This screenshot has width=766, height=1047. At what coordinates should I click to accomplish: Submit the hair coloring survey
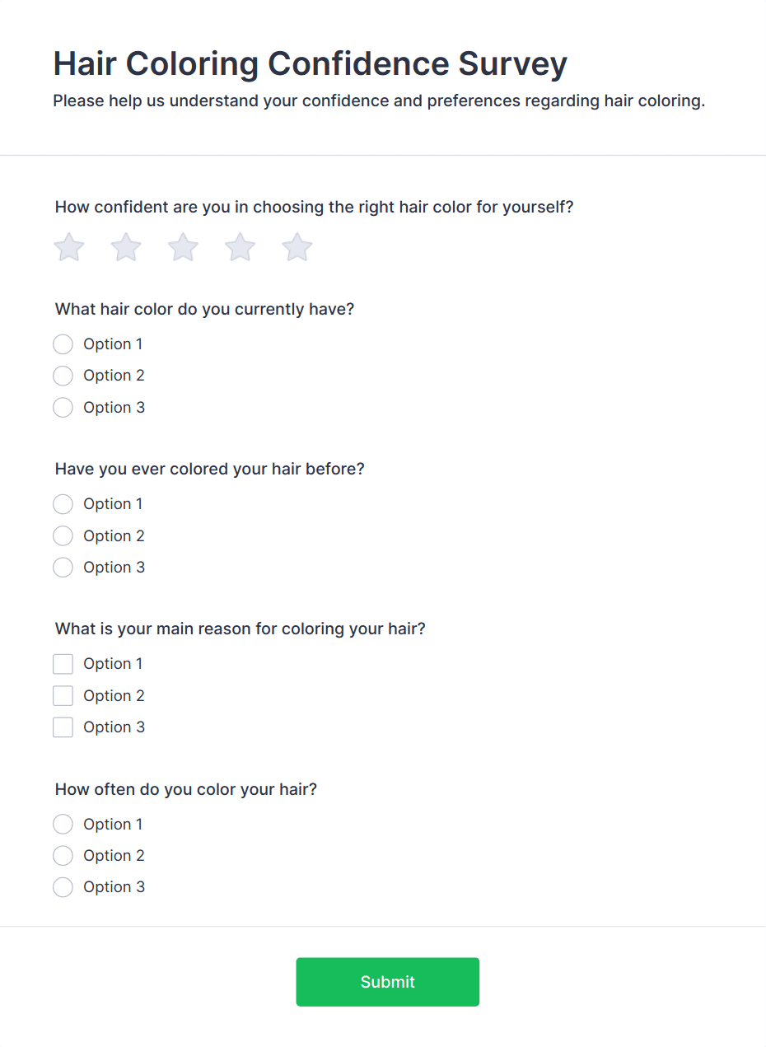[387, 981]
